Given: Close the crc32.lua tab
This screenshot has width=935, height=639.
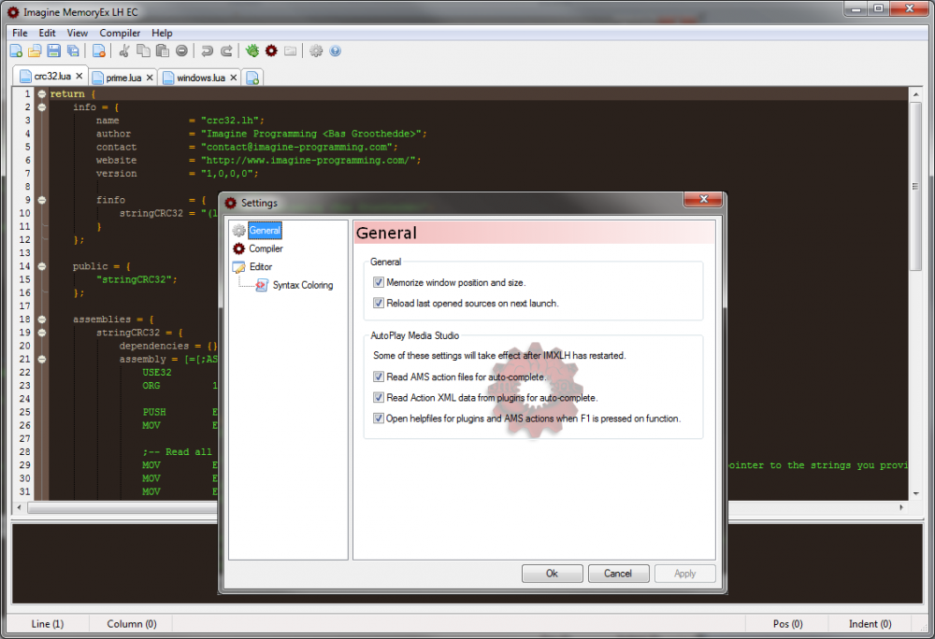Looking at the screenshot, I should [79, 77].
